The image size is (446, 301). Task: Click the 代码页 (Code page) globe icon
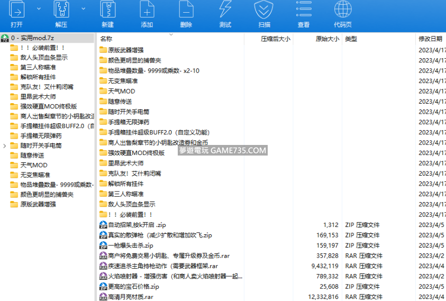343,9
